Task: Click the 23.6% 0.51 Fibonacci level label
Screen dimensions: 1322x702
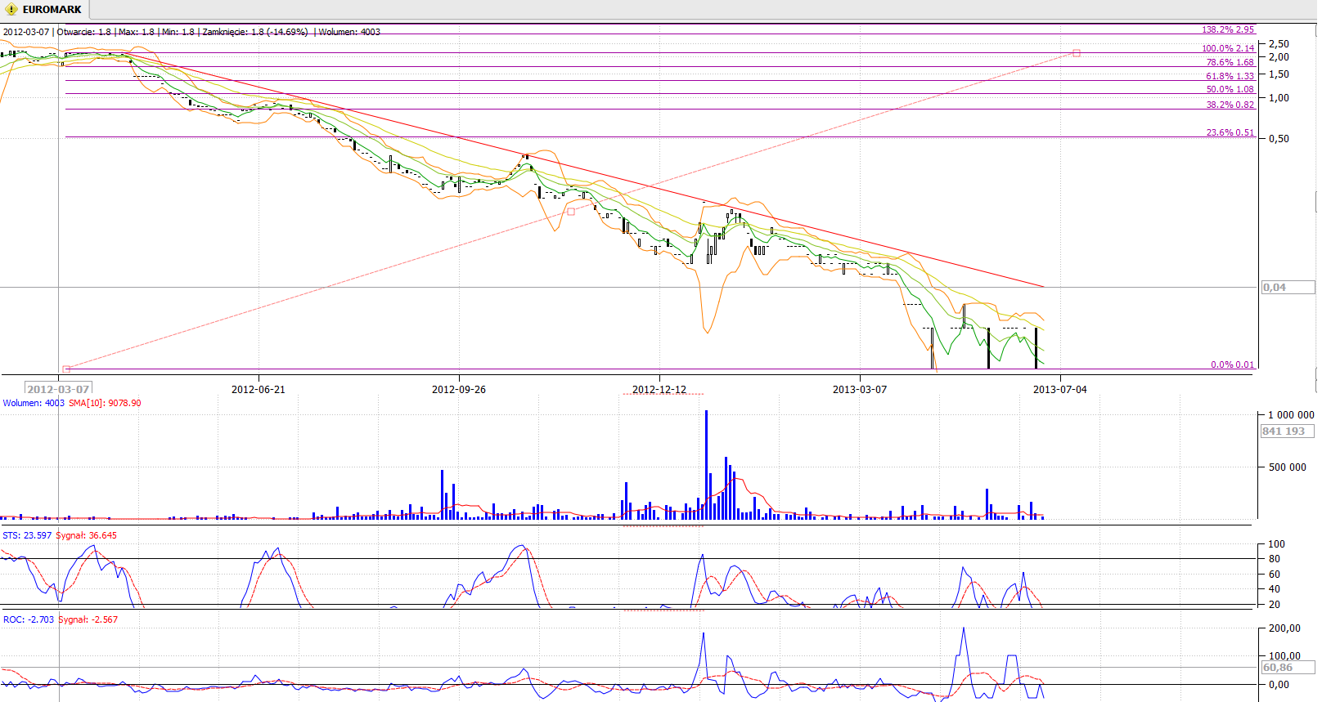Action: coord(1230,132)
